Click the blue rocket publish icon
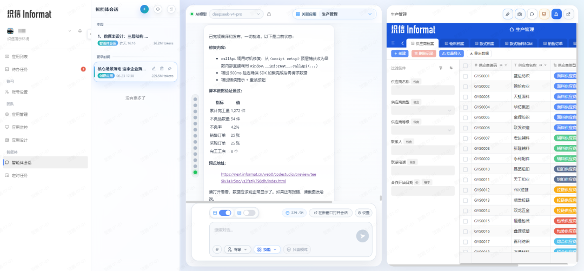 [556, 14]
